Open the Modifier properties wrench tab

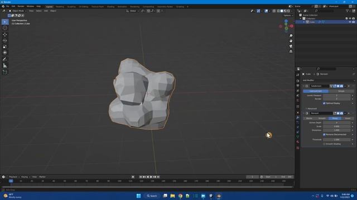[297, 117]
